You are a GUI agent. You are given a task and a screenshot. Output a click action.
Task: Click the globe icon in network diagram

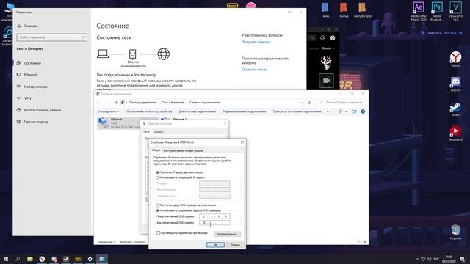163,54
